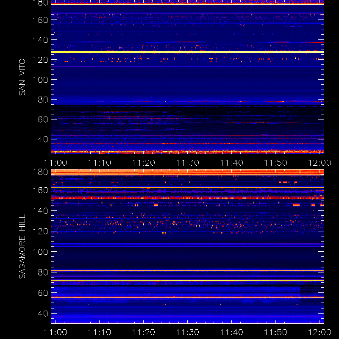Click 11:10 under the Sagamore Hill plot

[x=100, y=332]
